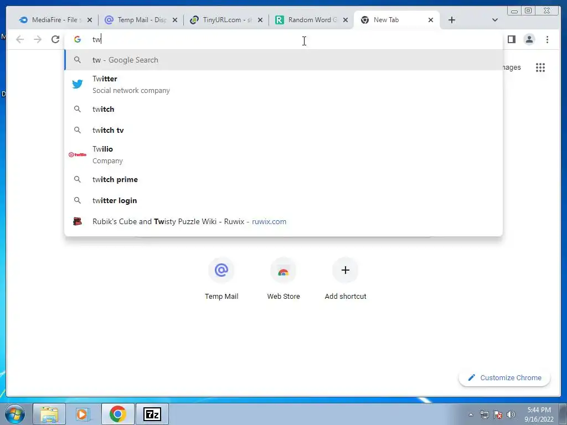Click the Google icon in the address bar

click(78, 39)
